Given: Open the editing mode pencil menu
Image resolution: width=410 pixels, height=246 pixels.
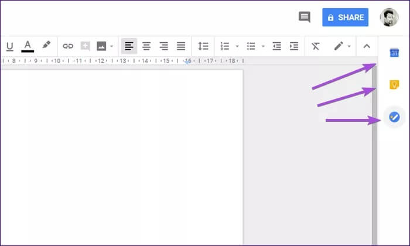Looking at the screenshot, I should (341, 46).
